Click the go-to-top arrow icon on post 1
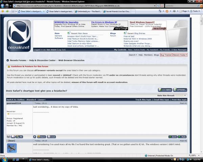 coord(35,137)
